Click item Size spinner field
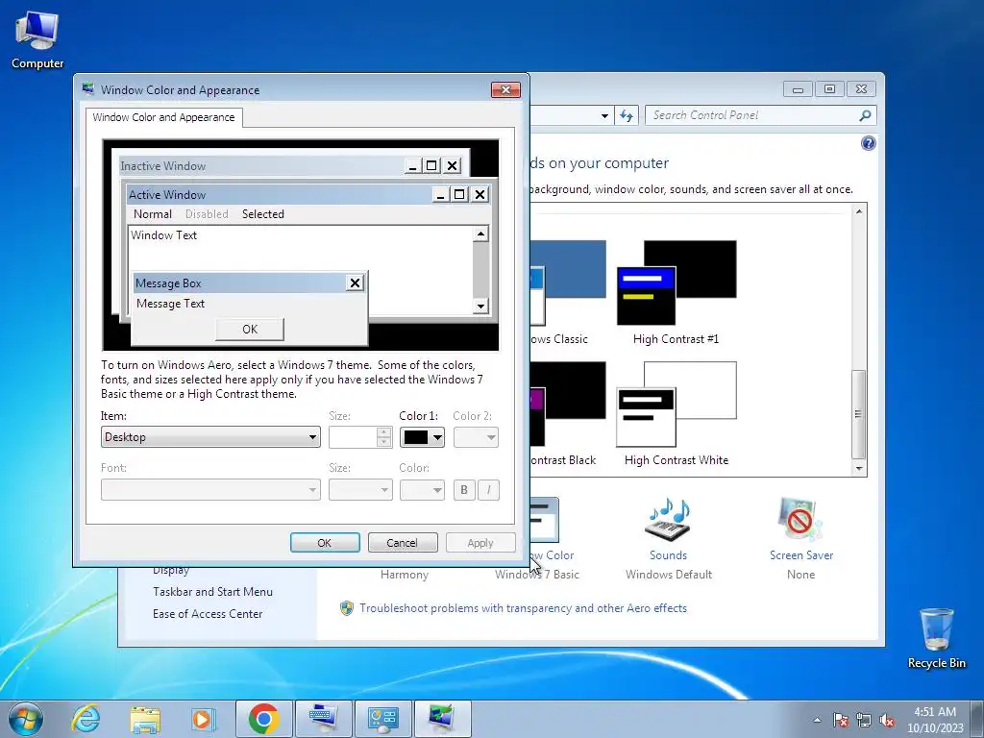This screenshot has width=984, height=738. tap(353, 437)
